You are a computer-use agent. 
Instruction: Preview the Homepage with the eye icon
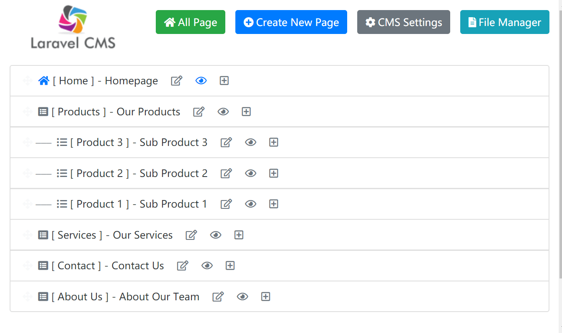coord(201,81)
